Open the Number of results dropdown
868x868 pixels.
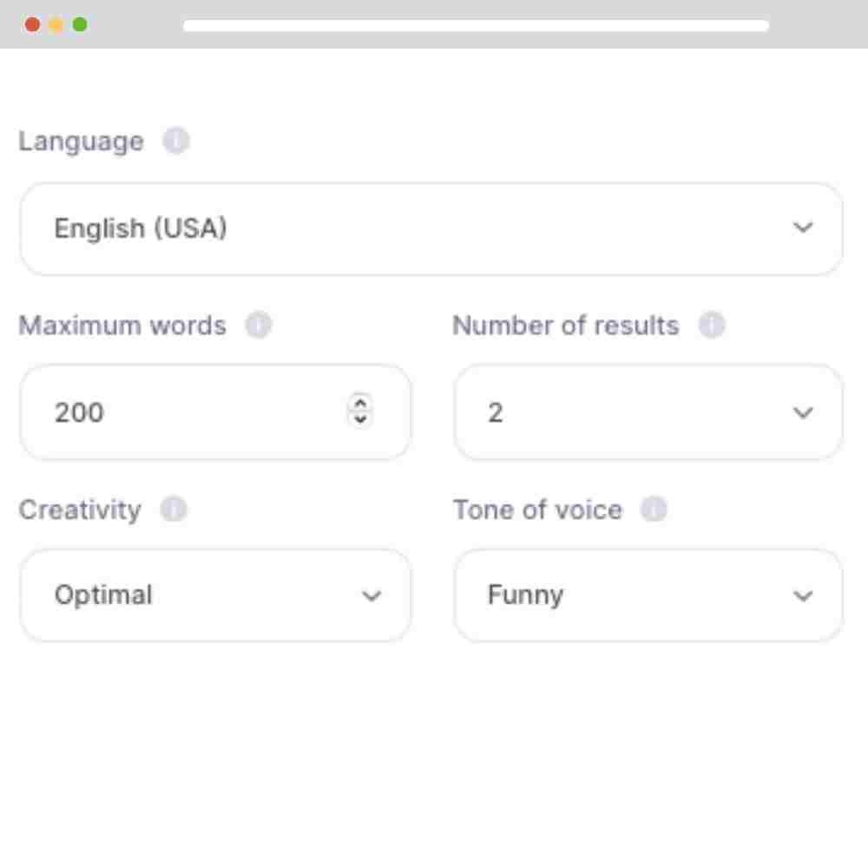tap(648, 412)
